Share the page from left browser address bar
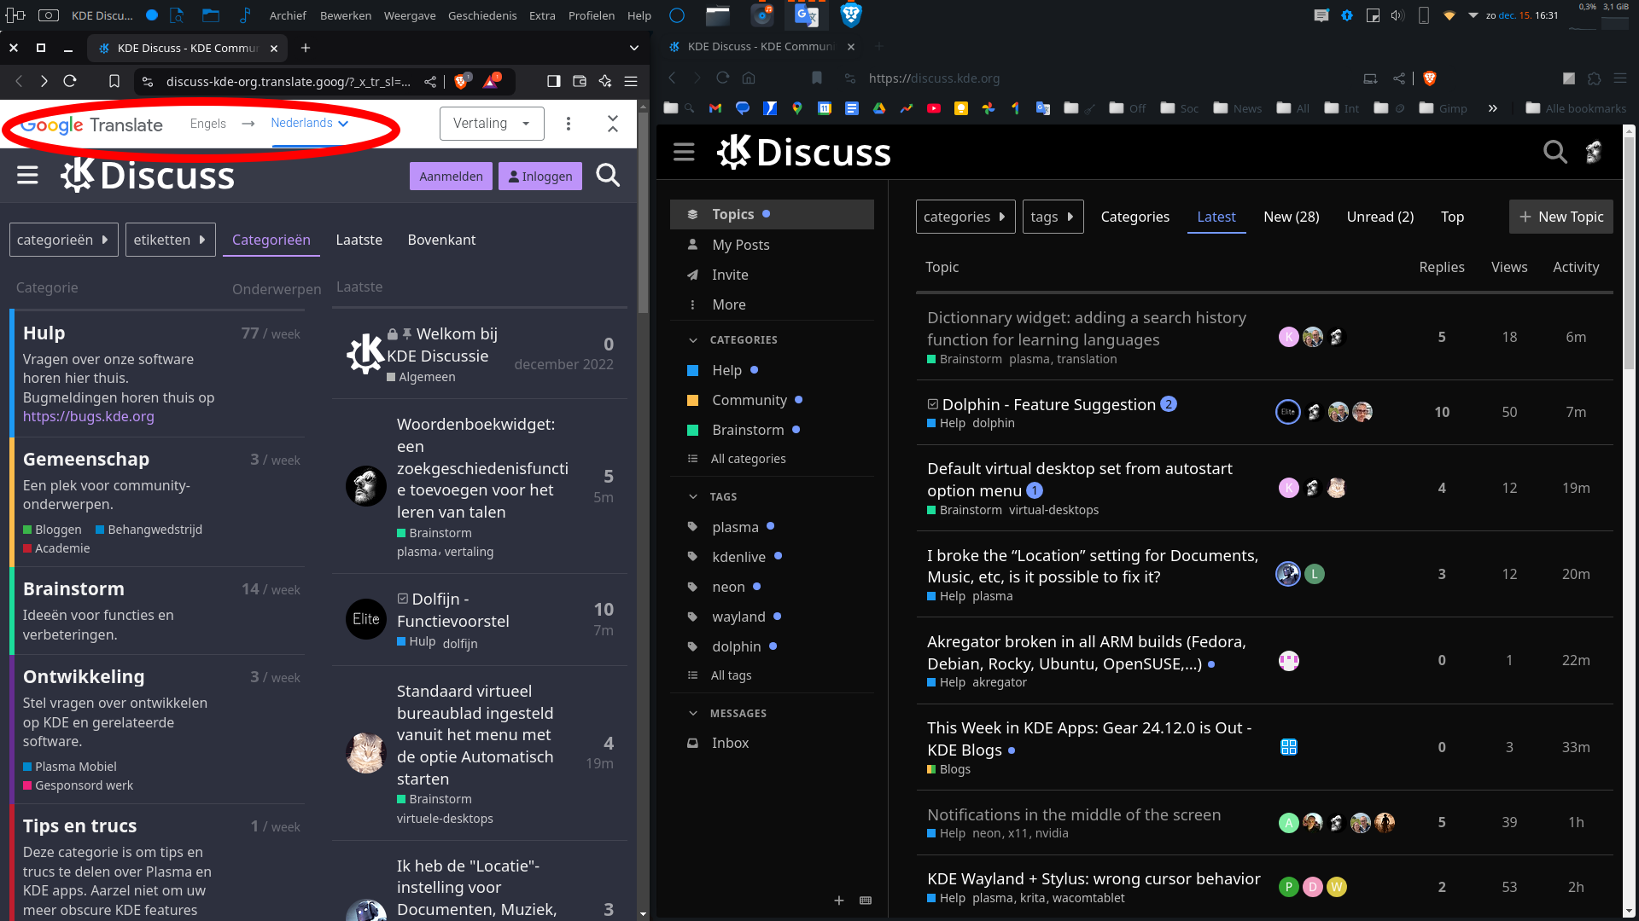The image size is (1639, 921). pos(430,82)
